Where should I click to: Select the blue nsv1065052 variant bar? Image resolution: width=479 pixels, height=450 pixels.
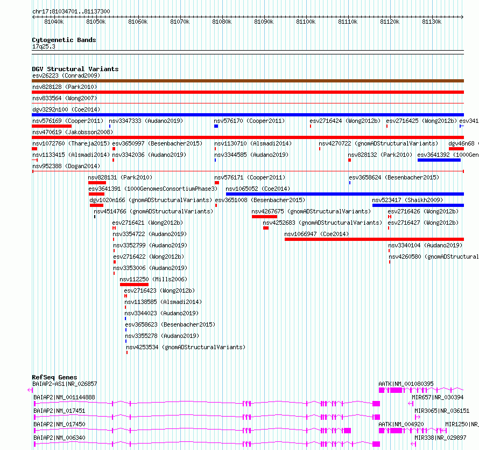coord(345,194)
